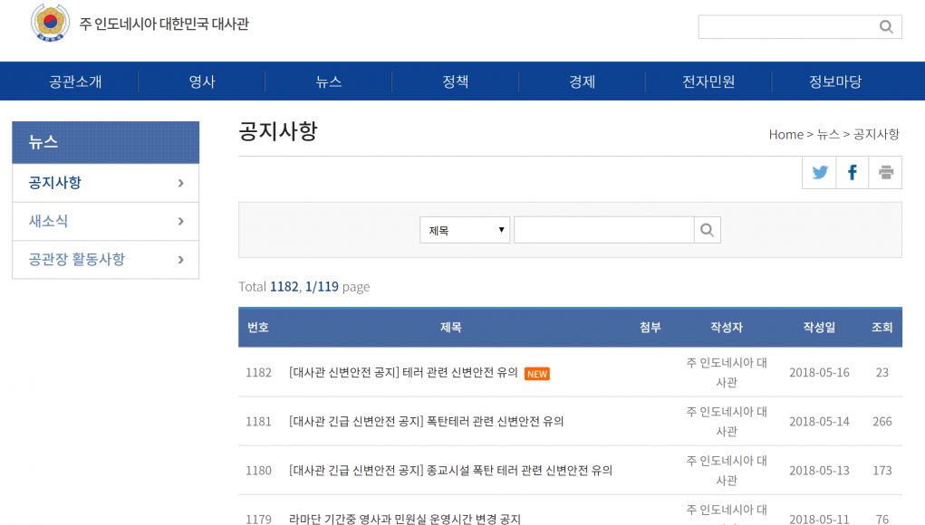
Task: Open the 라마단 기간중 운영시간 변경 notice
Action: tap(405, 519)
